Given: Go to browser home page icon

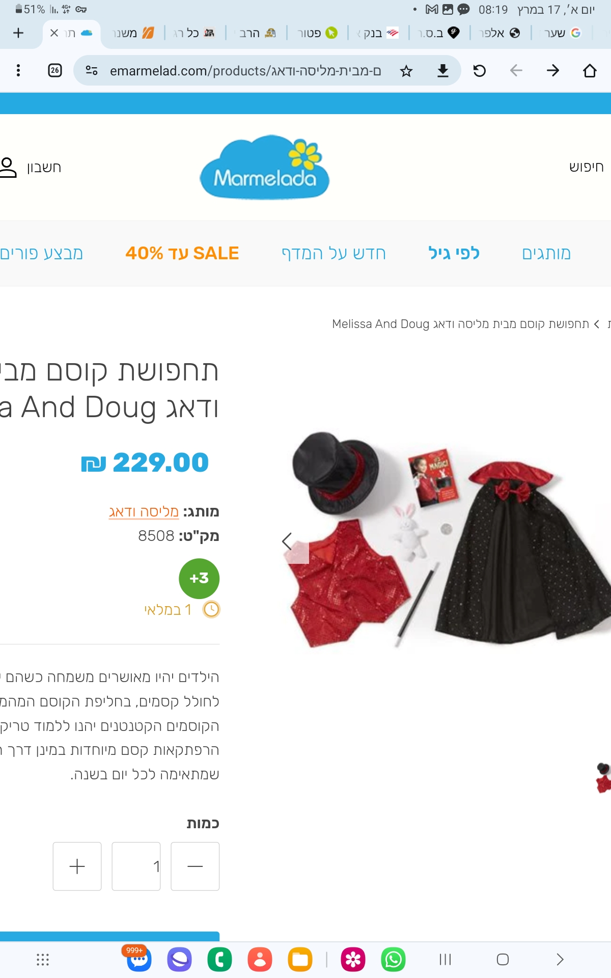Looking at the screenshot, I should pyautogui.click(x=590, y=71).
